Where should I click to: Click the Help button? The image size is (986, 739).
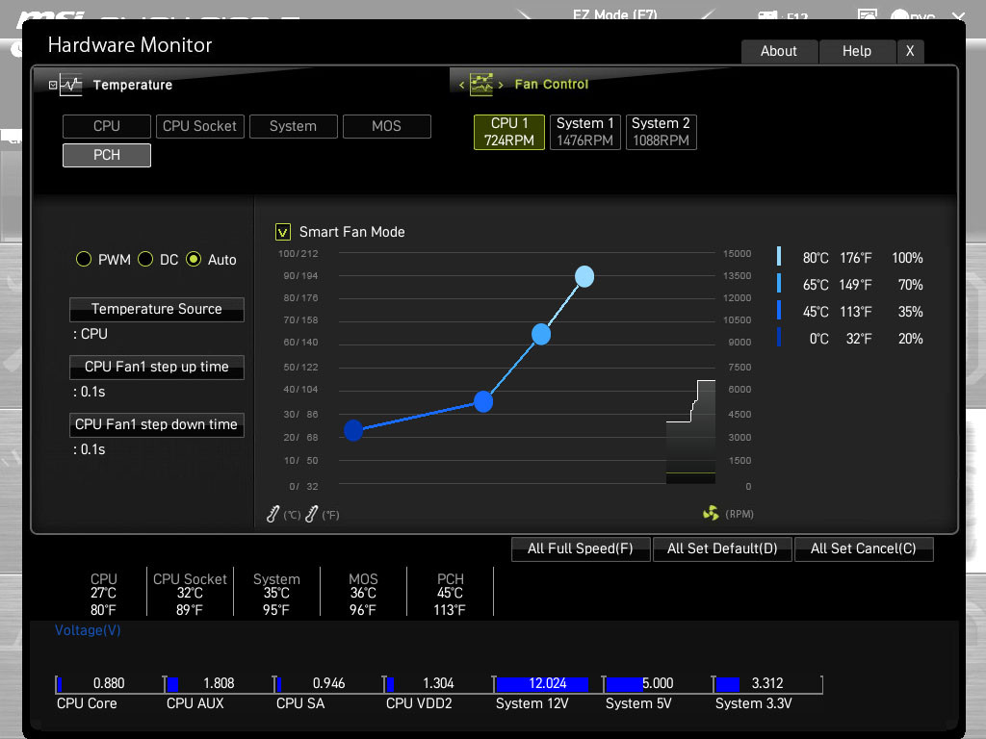click(857, 52)
